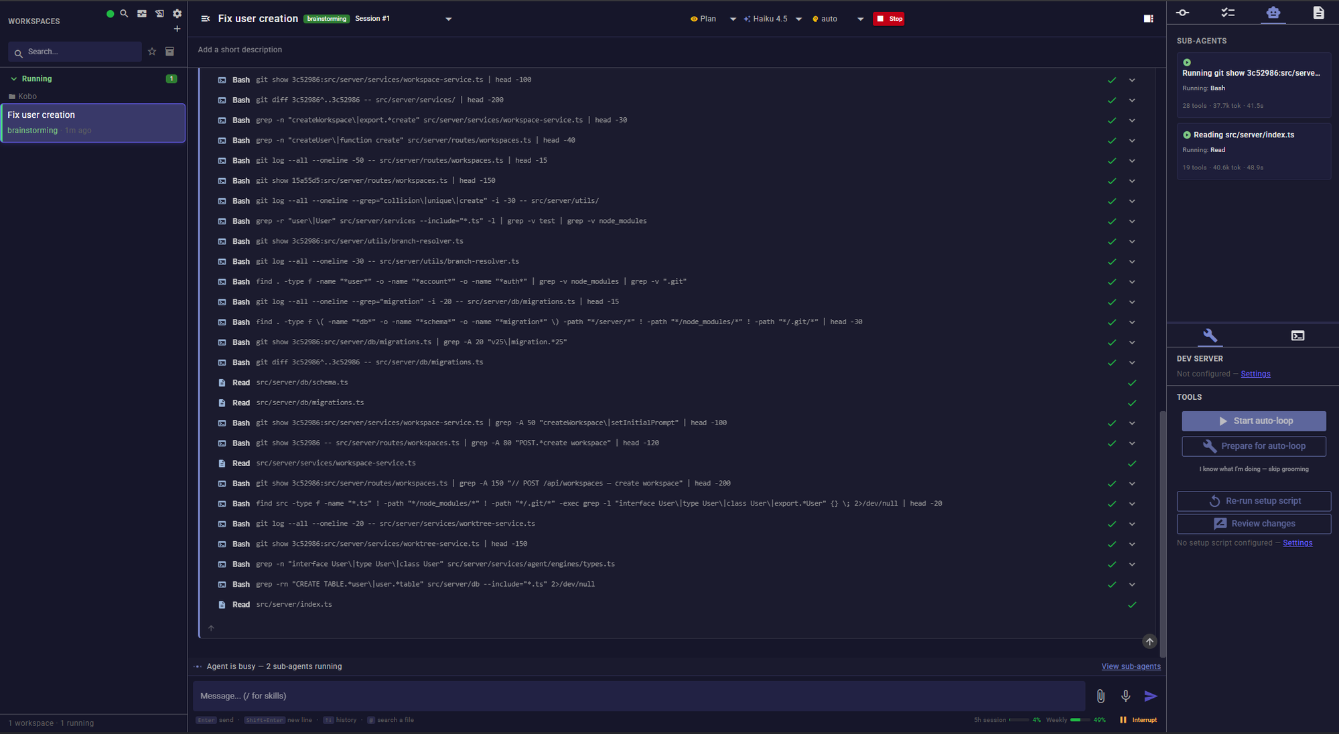Click the magnifier icon beside the green status dot

124,13
